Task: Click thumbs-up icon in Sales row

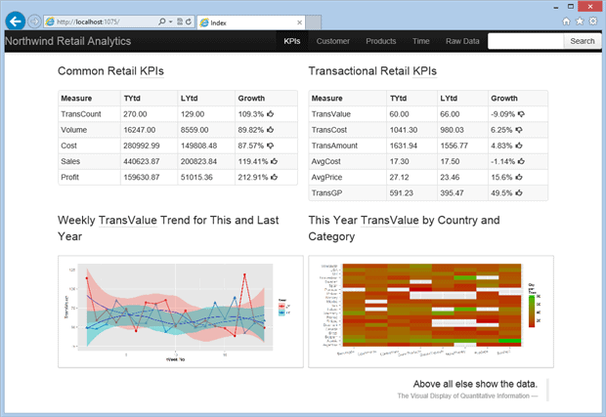Action: [274, 161]
